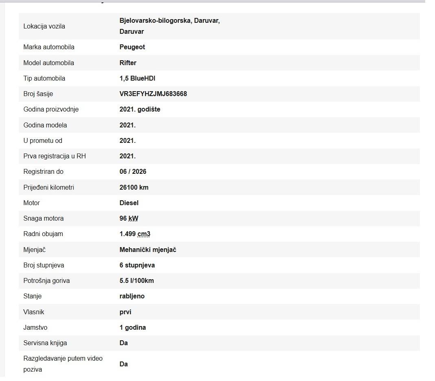Click the 1,5 BlueHDI type value
The width and height of the screenshot is (435, 381).
pos(137,79)
